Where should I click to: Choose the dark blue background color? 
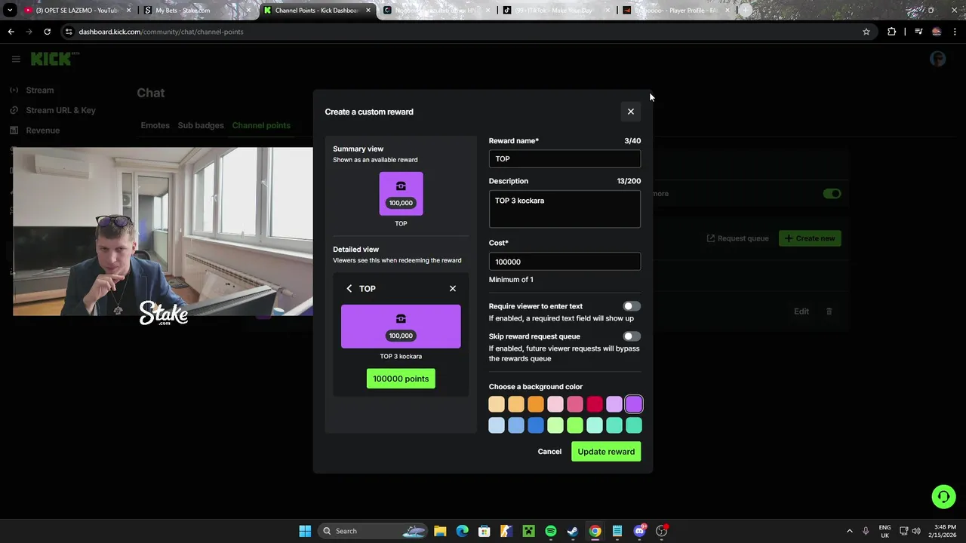point(536,426)
